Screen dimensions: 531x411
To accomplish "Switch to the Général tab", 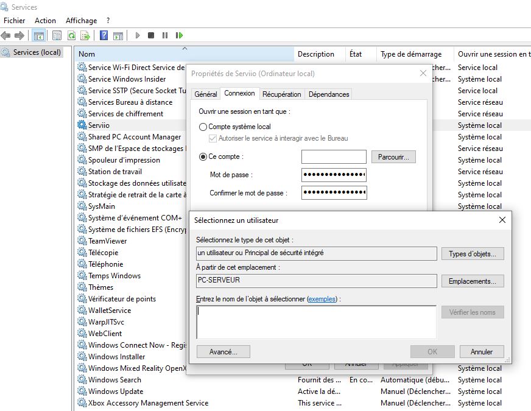I will tap(206, 94).
